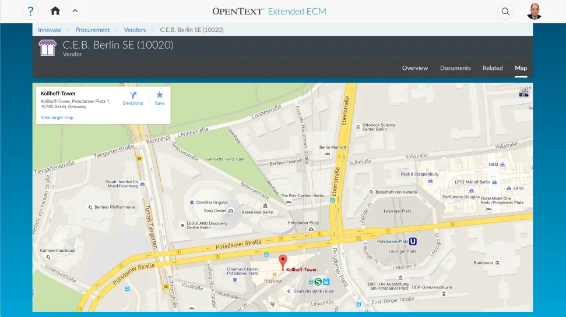The height and width of the screenshot is (317, 566).
Task: Click the red Kollhoff-Tower map pin
Action: 283,261
